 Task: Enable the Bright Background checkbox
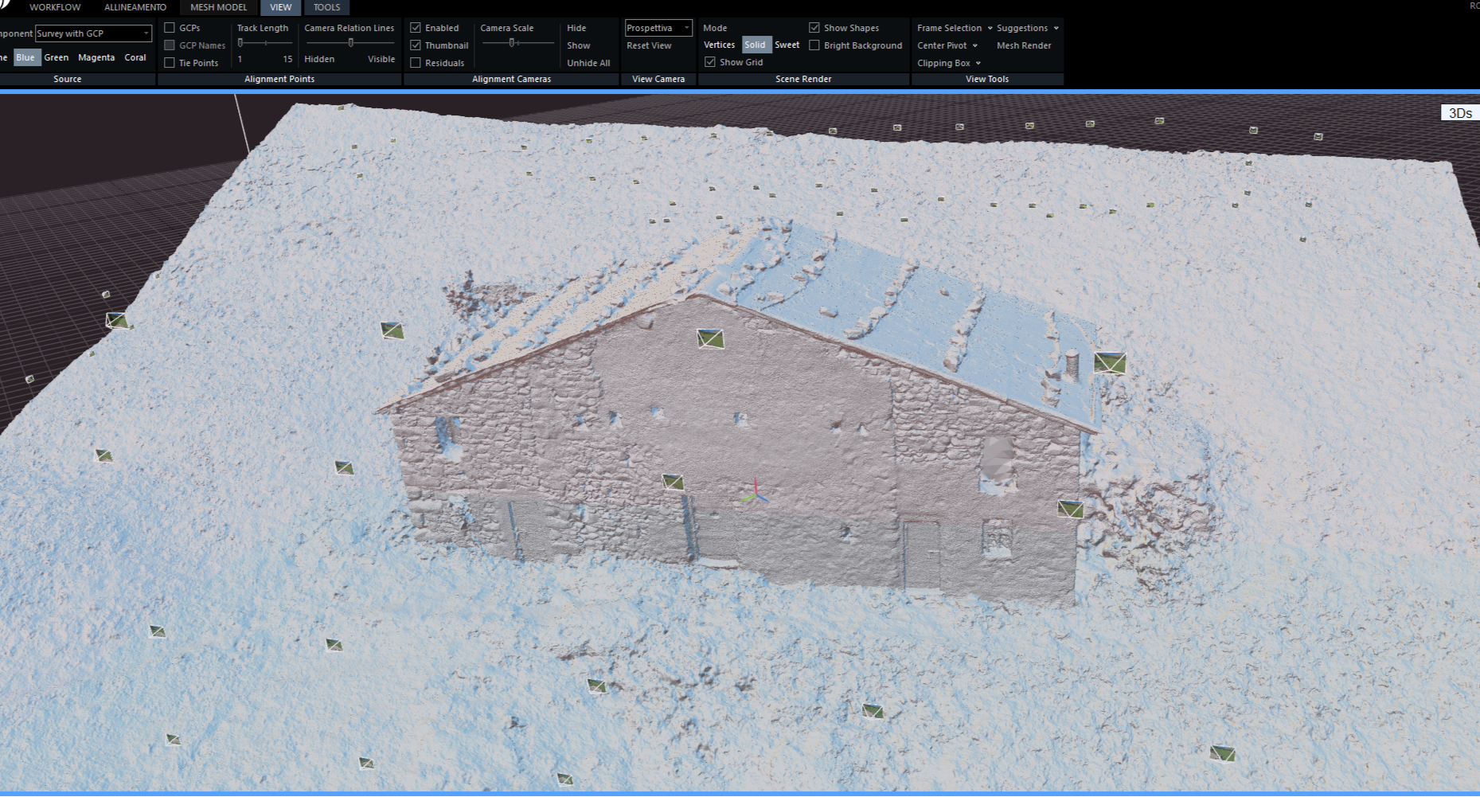(814, 45)
